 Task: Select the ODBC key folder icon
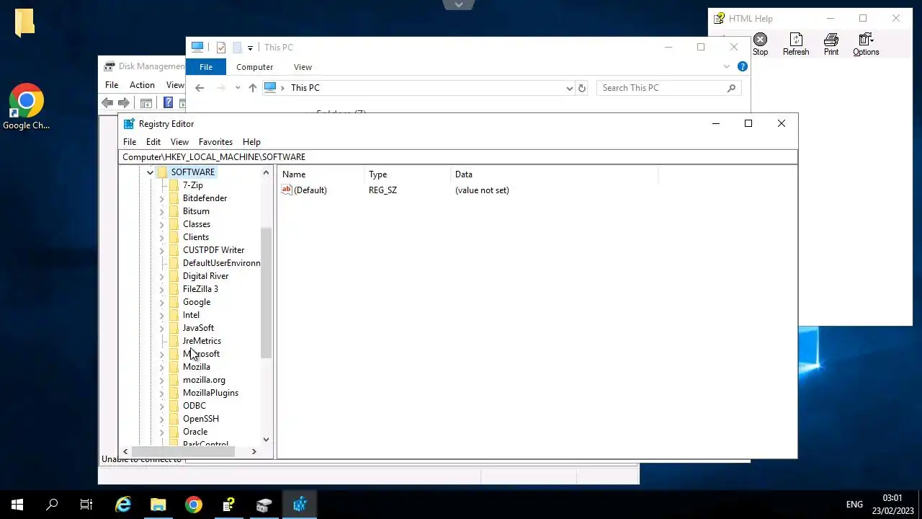[x=174, y=406]
